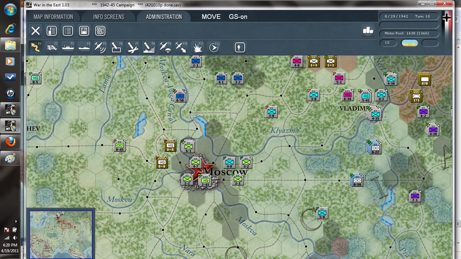The image size is (461, 259).
Task: Select the green 0-5 HQ unit near Lama
Action: pos(35,78)
